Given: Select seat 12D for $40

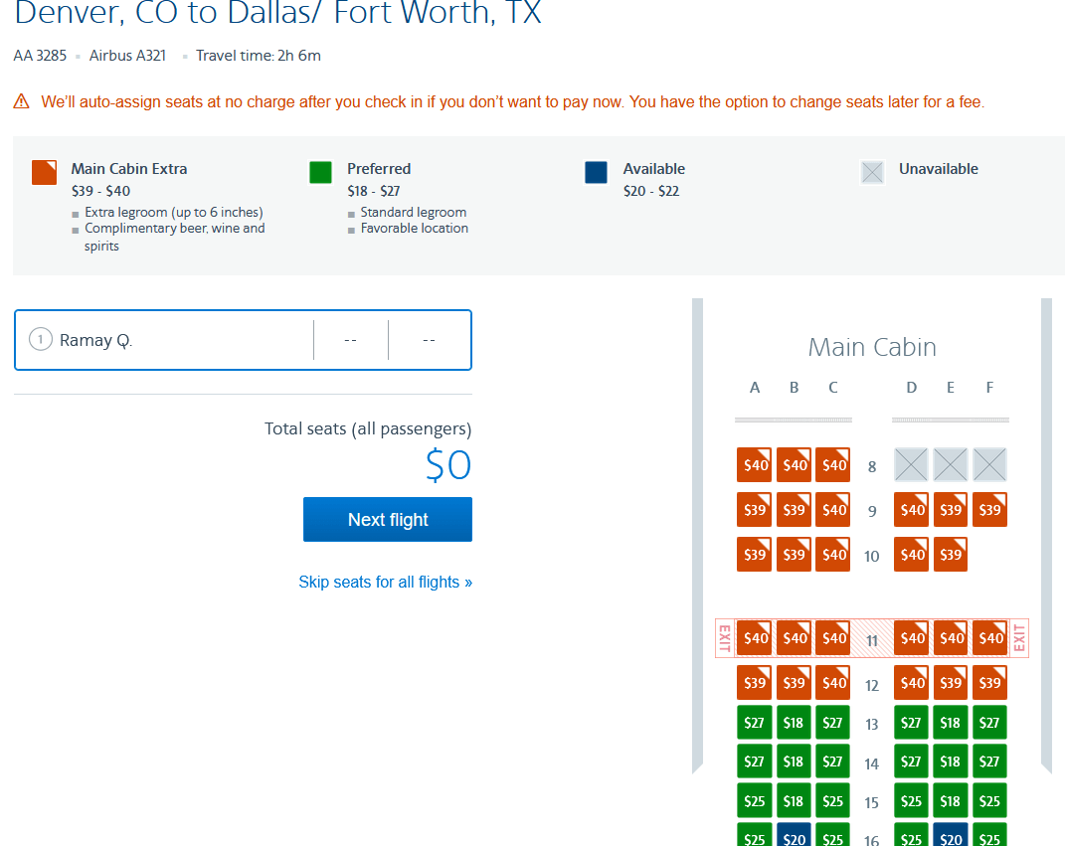Looking at the screenshot, I should click(911, 683).
